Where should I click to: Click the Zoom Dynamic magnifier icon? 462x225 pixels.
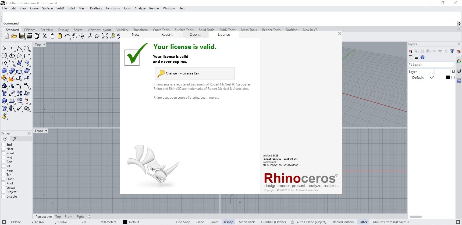(x=90, y=36)
